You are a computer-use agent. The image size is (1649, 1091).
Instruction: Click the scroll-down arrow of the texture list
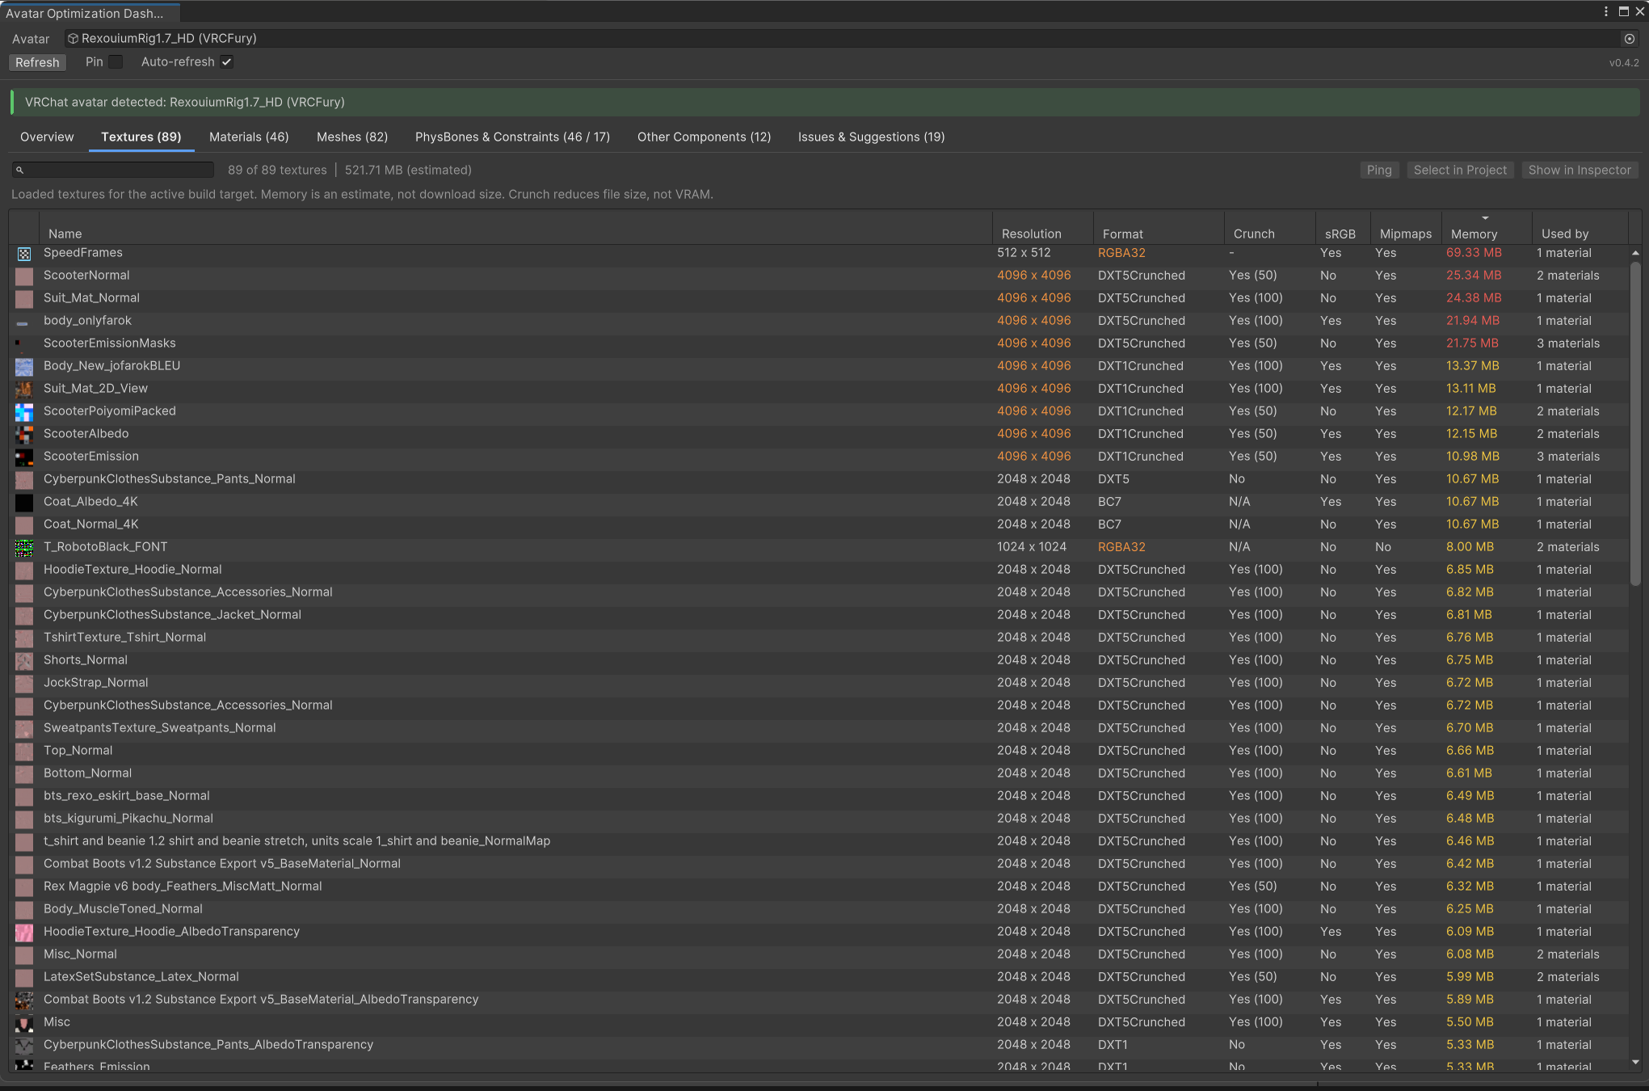click(x=1635, y=1062)
